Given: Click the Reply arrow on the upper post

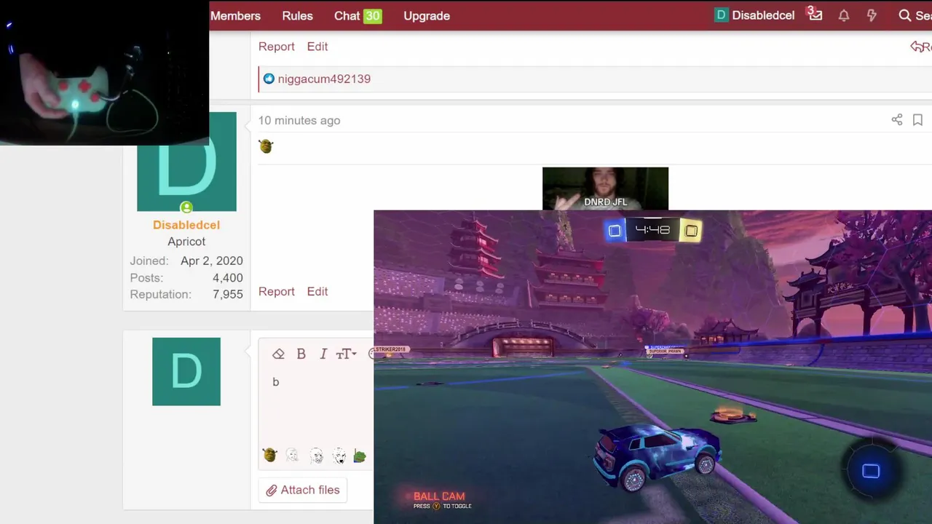Looking at the screenshot, I should 921,47.
